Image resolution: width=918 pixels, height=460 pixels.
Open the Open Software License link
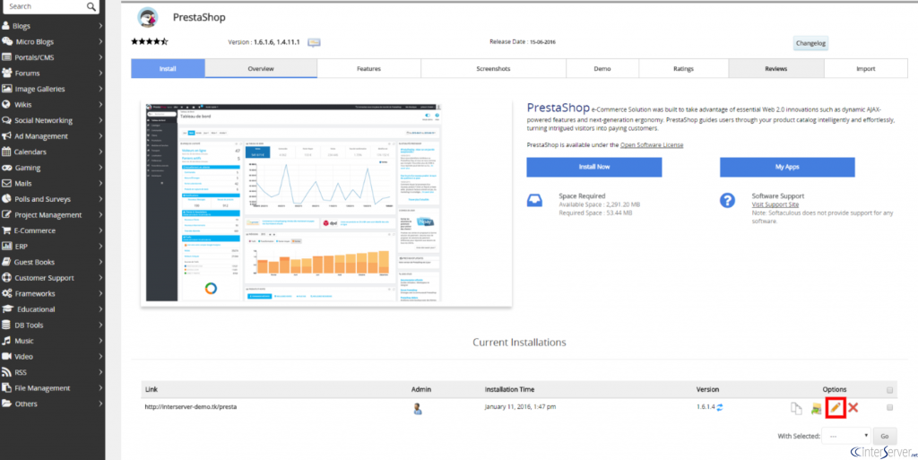click(652, 144)
